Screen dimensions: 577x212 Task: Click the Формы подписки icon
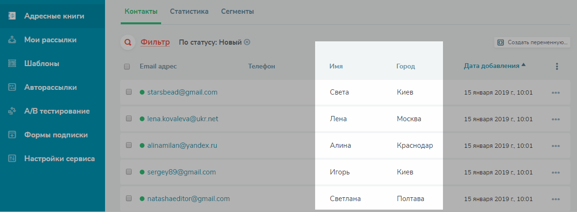(x=12, y=135)
